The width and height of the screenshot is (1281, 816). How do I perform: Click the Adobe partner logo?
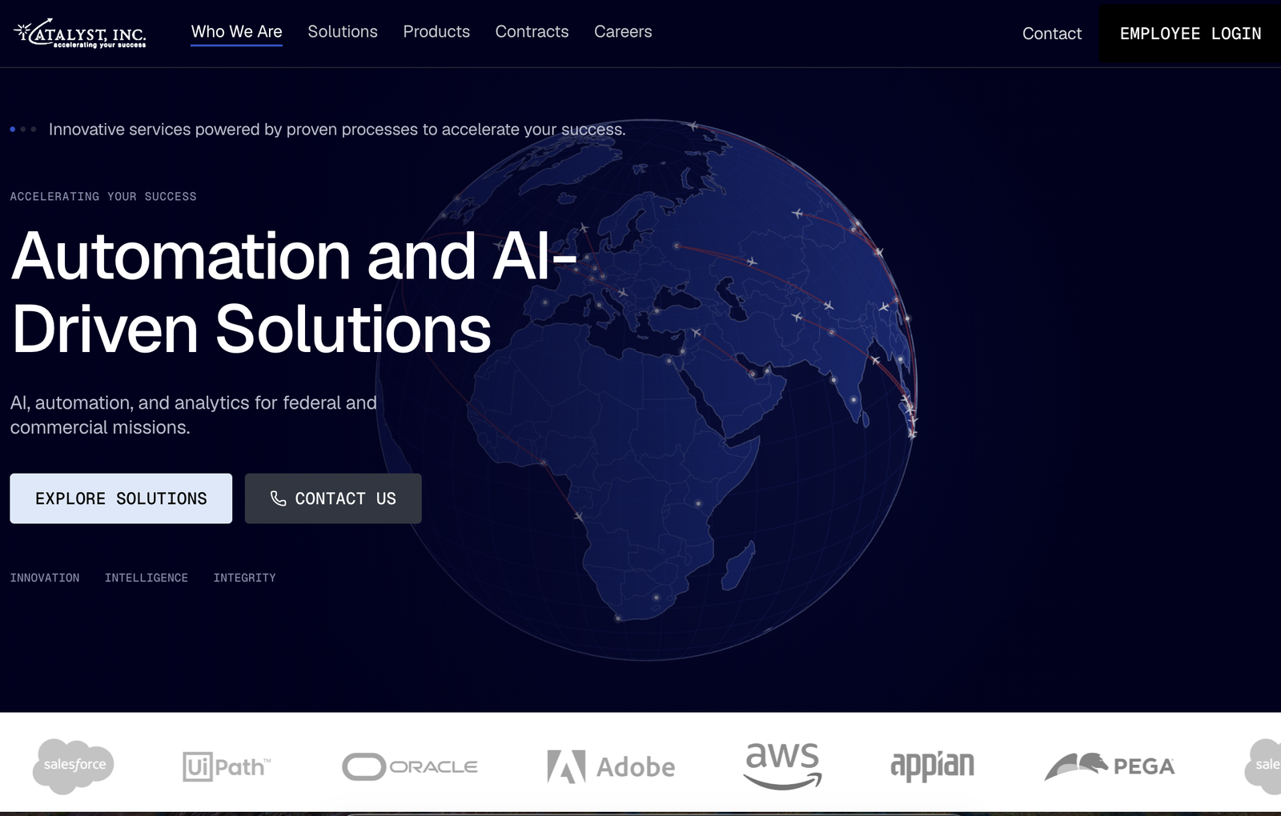611,766
